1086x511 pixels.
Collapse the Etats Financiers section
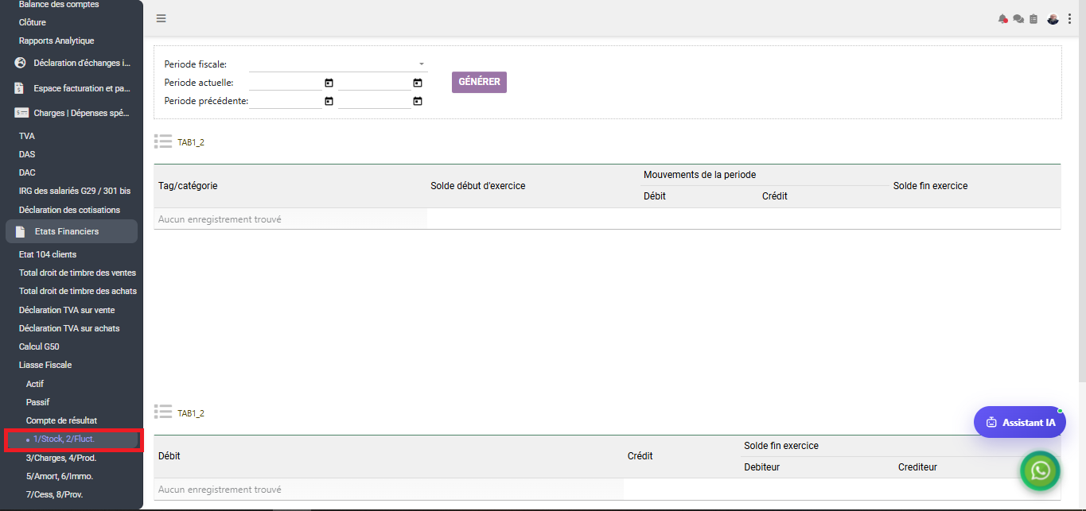click(x=72, y=231)
